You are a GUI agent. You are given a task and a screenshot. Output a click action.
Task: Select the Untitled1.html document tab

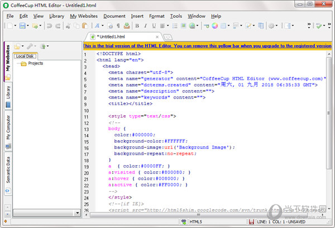[123, 37]
